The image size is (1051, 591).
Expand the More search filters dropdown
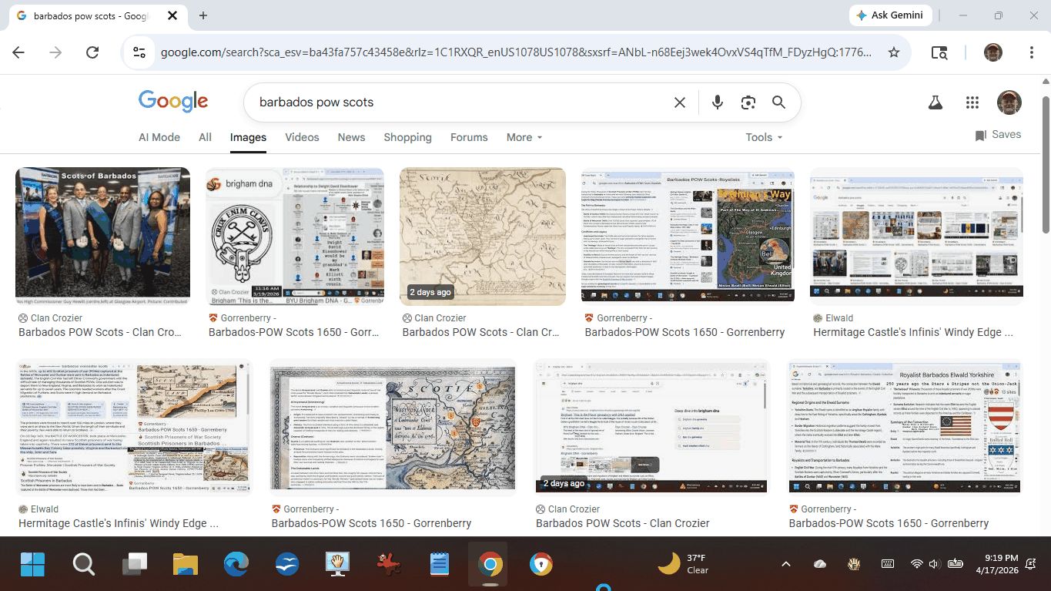tap(524, 137)
